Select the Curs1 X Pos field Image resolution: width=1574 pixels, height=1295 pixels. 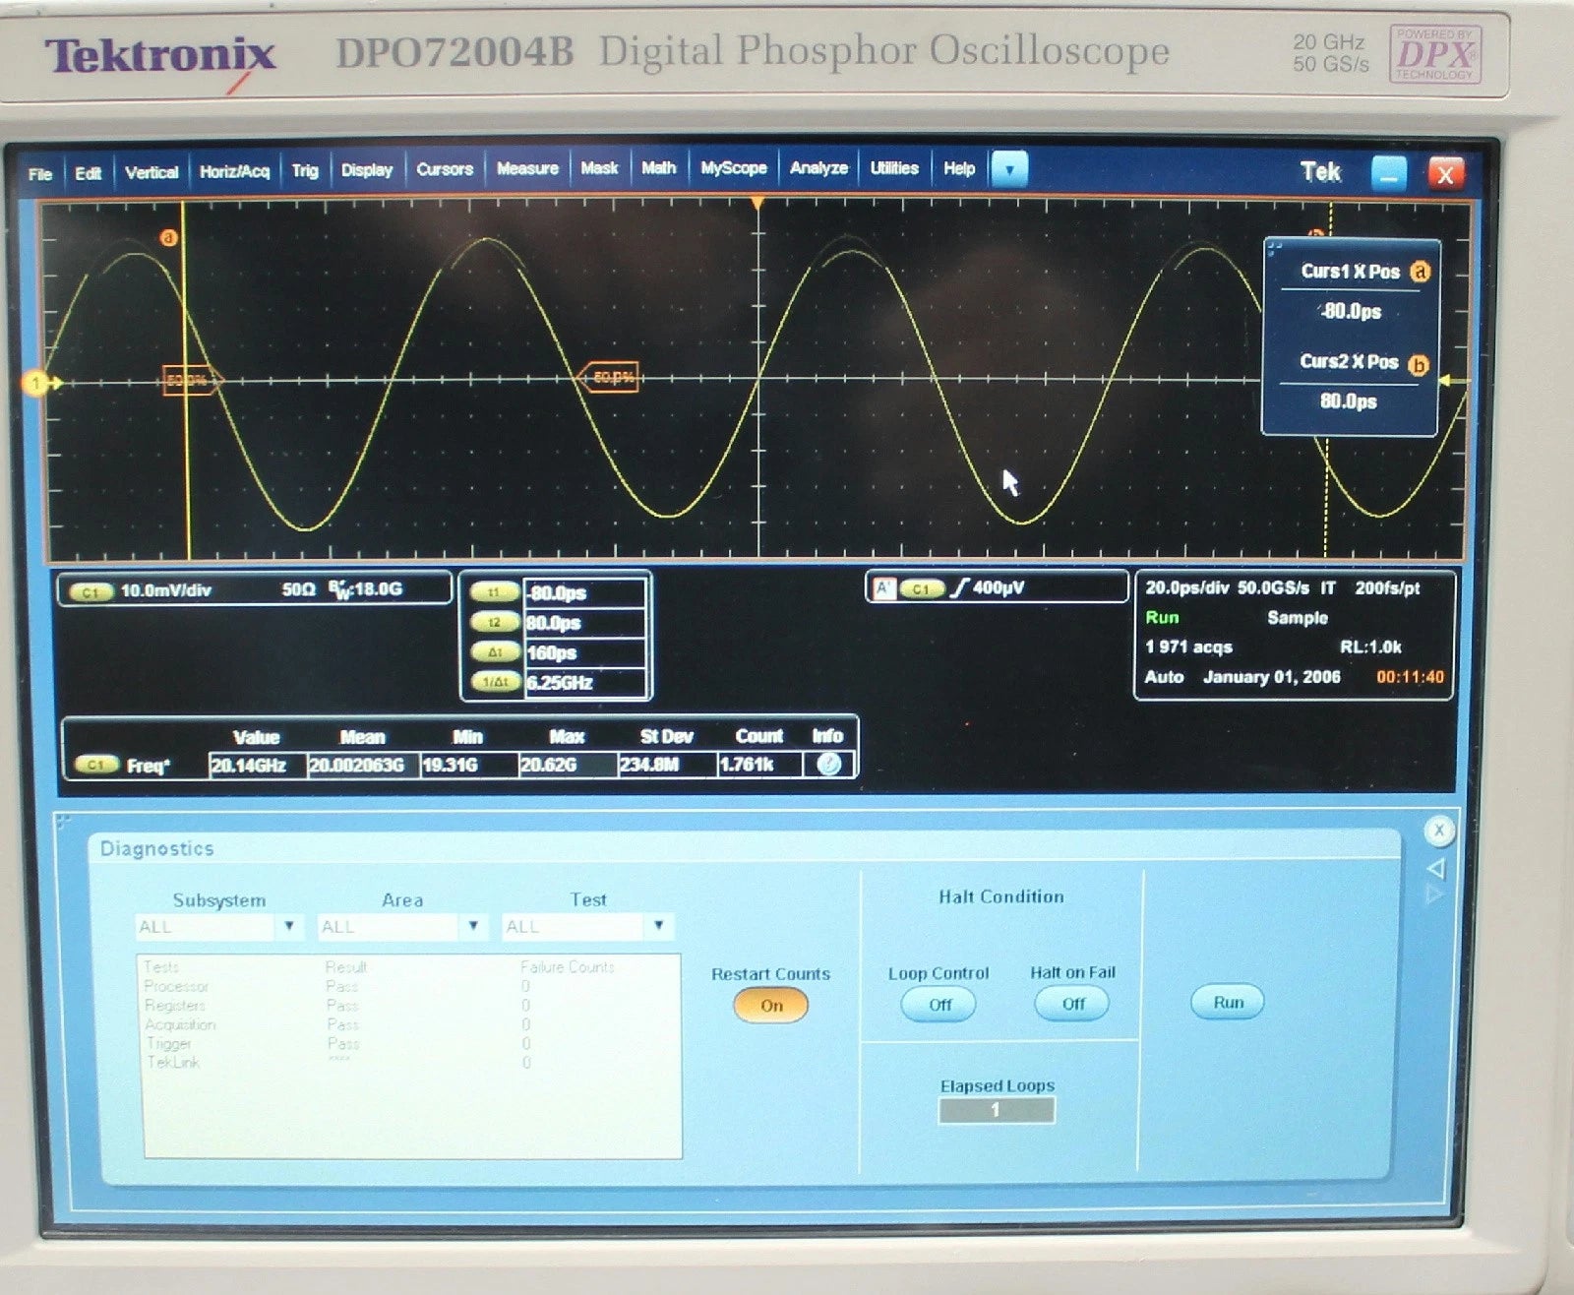click(1352, 312)
